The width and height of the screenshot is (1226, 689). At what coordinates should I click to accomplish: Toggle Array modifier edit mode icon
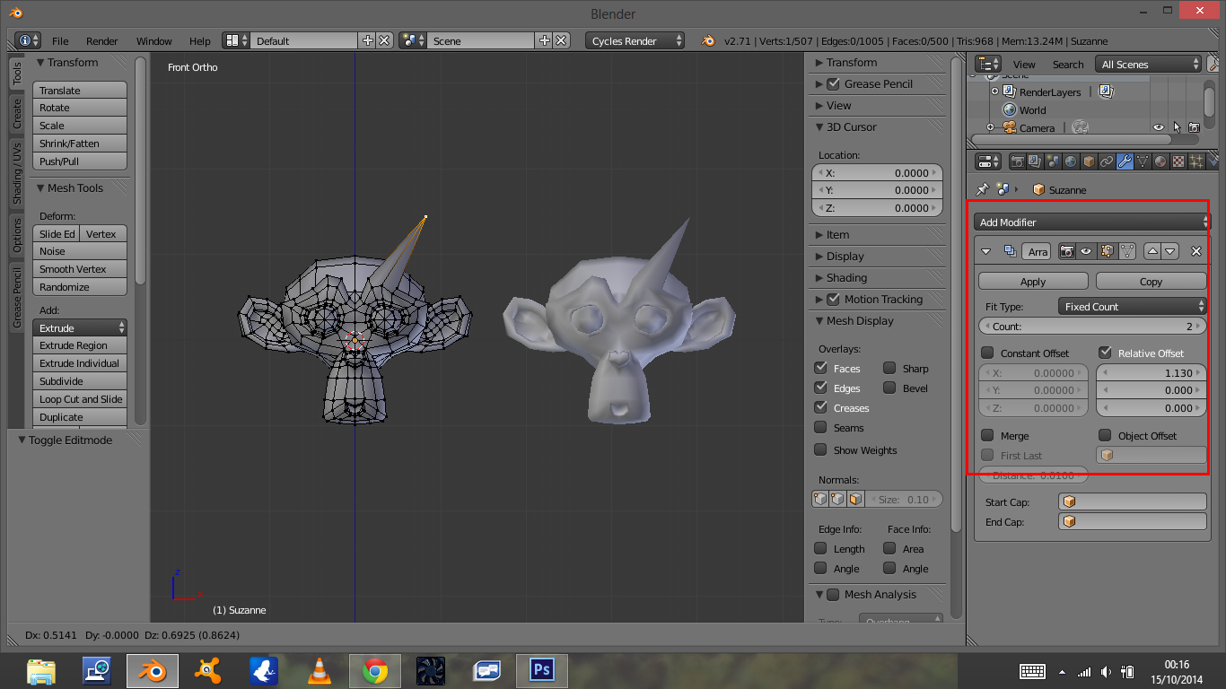coord(1107,251)
